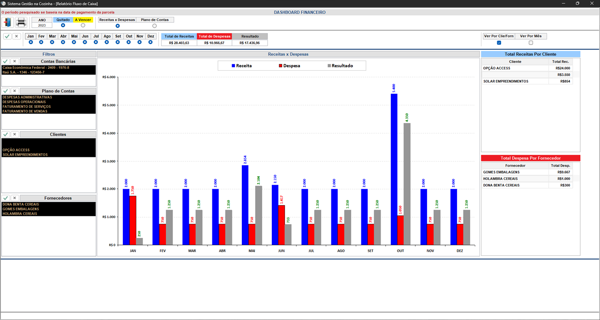Toggle the Ago month radio button
Screen dimensions: 600x320
click(x=107, y=42)
